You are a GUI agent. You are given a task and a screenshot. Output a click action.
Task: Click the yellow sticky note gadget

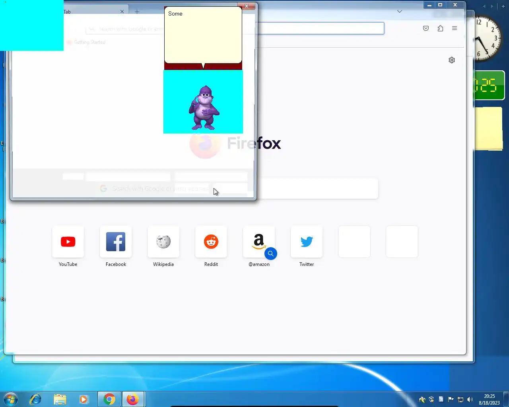click(x=489, y=128)
